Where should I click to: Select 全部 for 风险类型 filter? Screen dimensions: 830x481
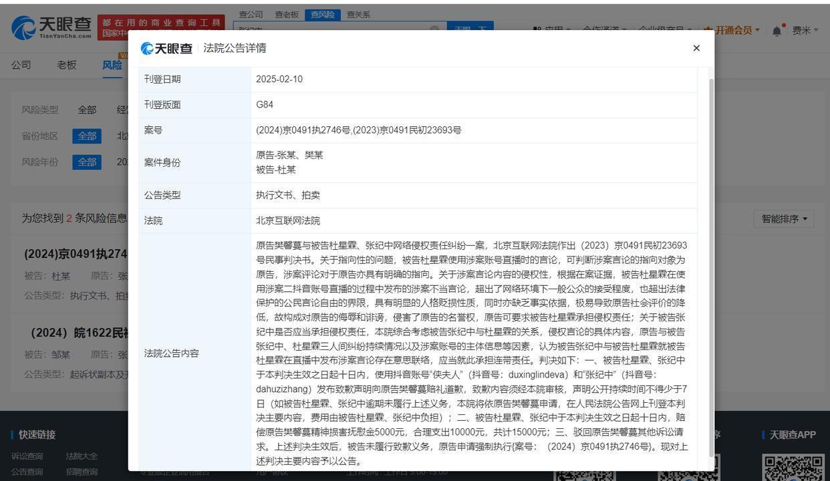(x=87, y=110)
